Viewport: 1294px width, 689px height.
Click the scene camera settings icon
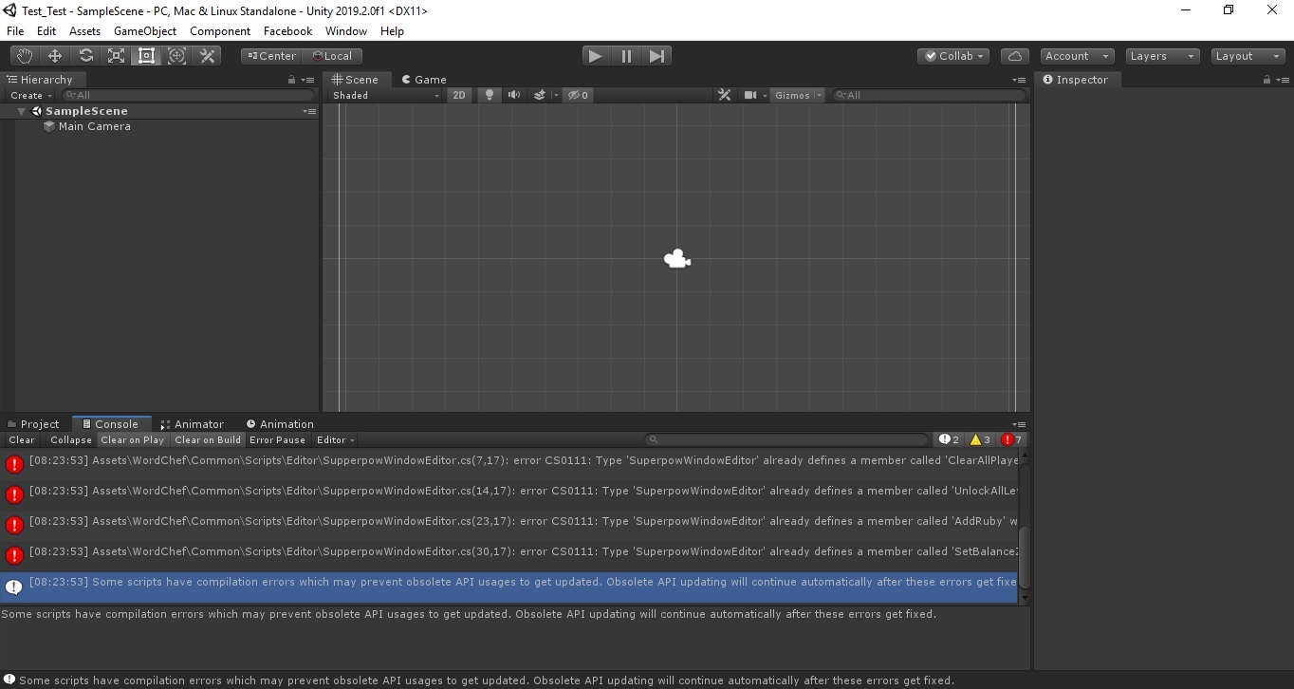click(750, 95)
